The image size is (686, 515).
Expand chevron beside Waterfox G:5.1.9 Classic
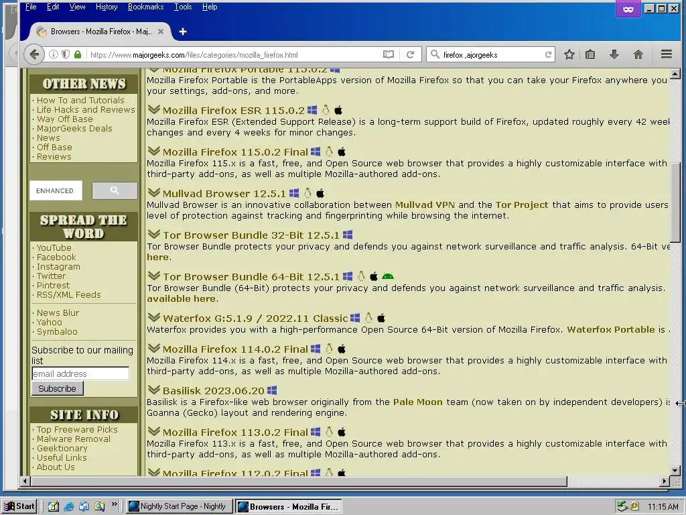pos(153,317)
